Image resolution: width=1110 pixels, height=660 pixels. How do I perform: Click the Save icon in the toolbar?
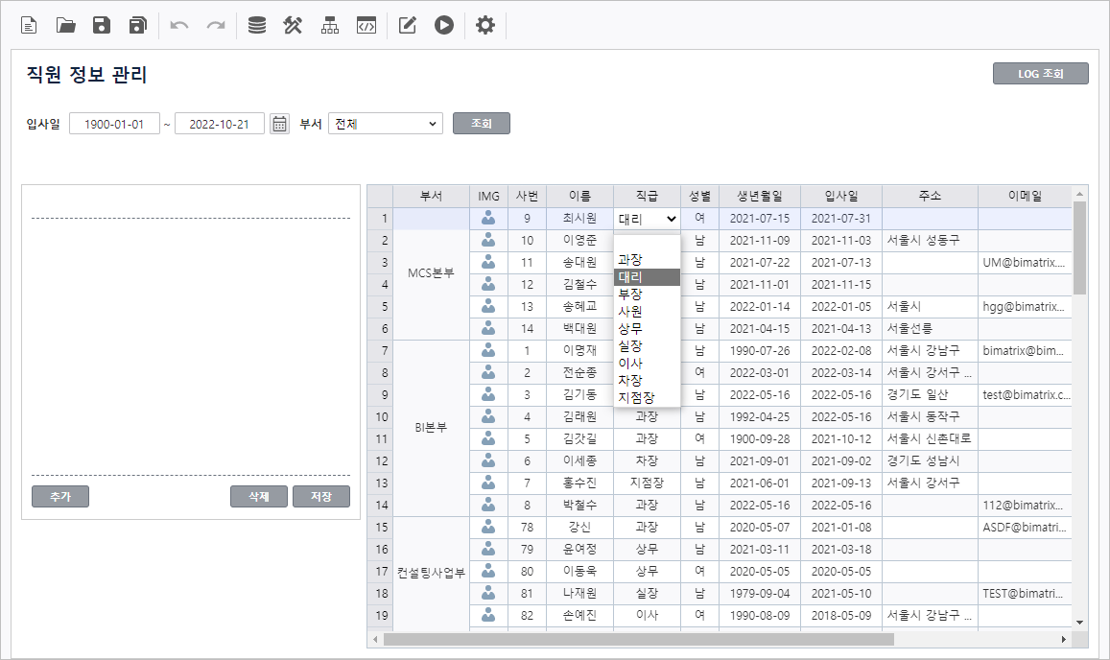(x=102, y=26)
